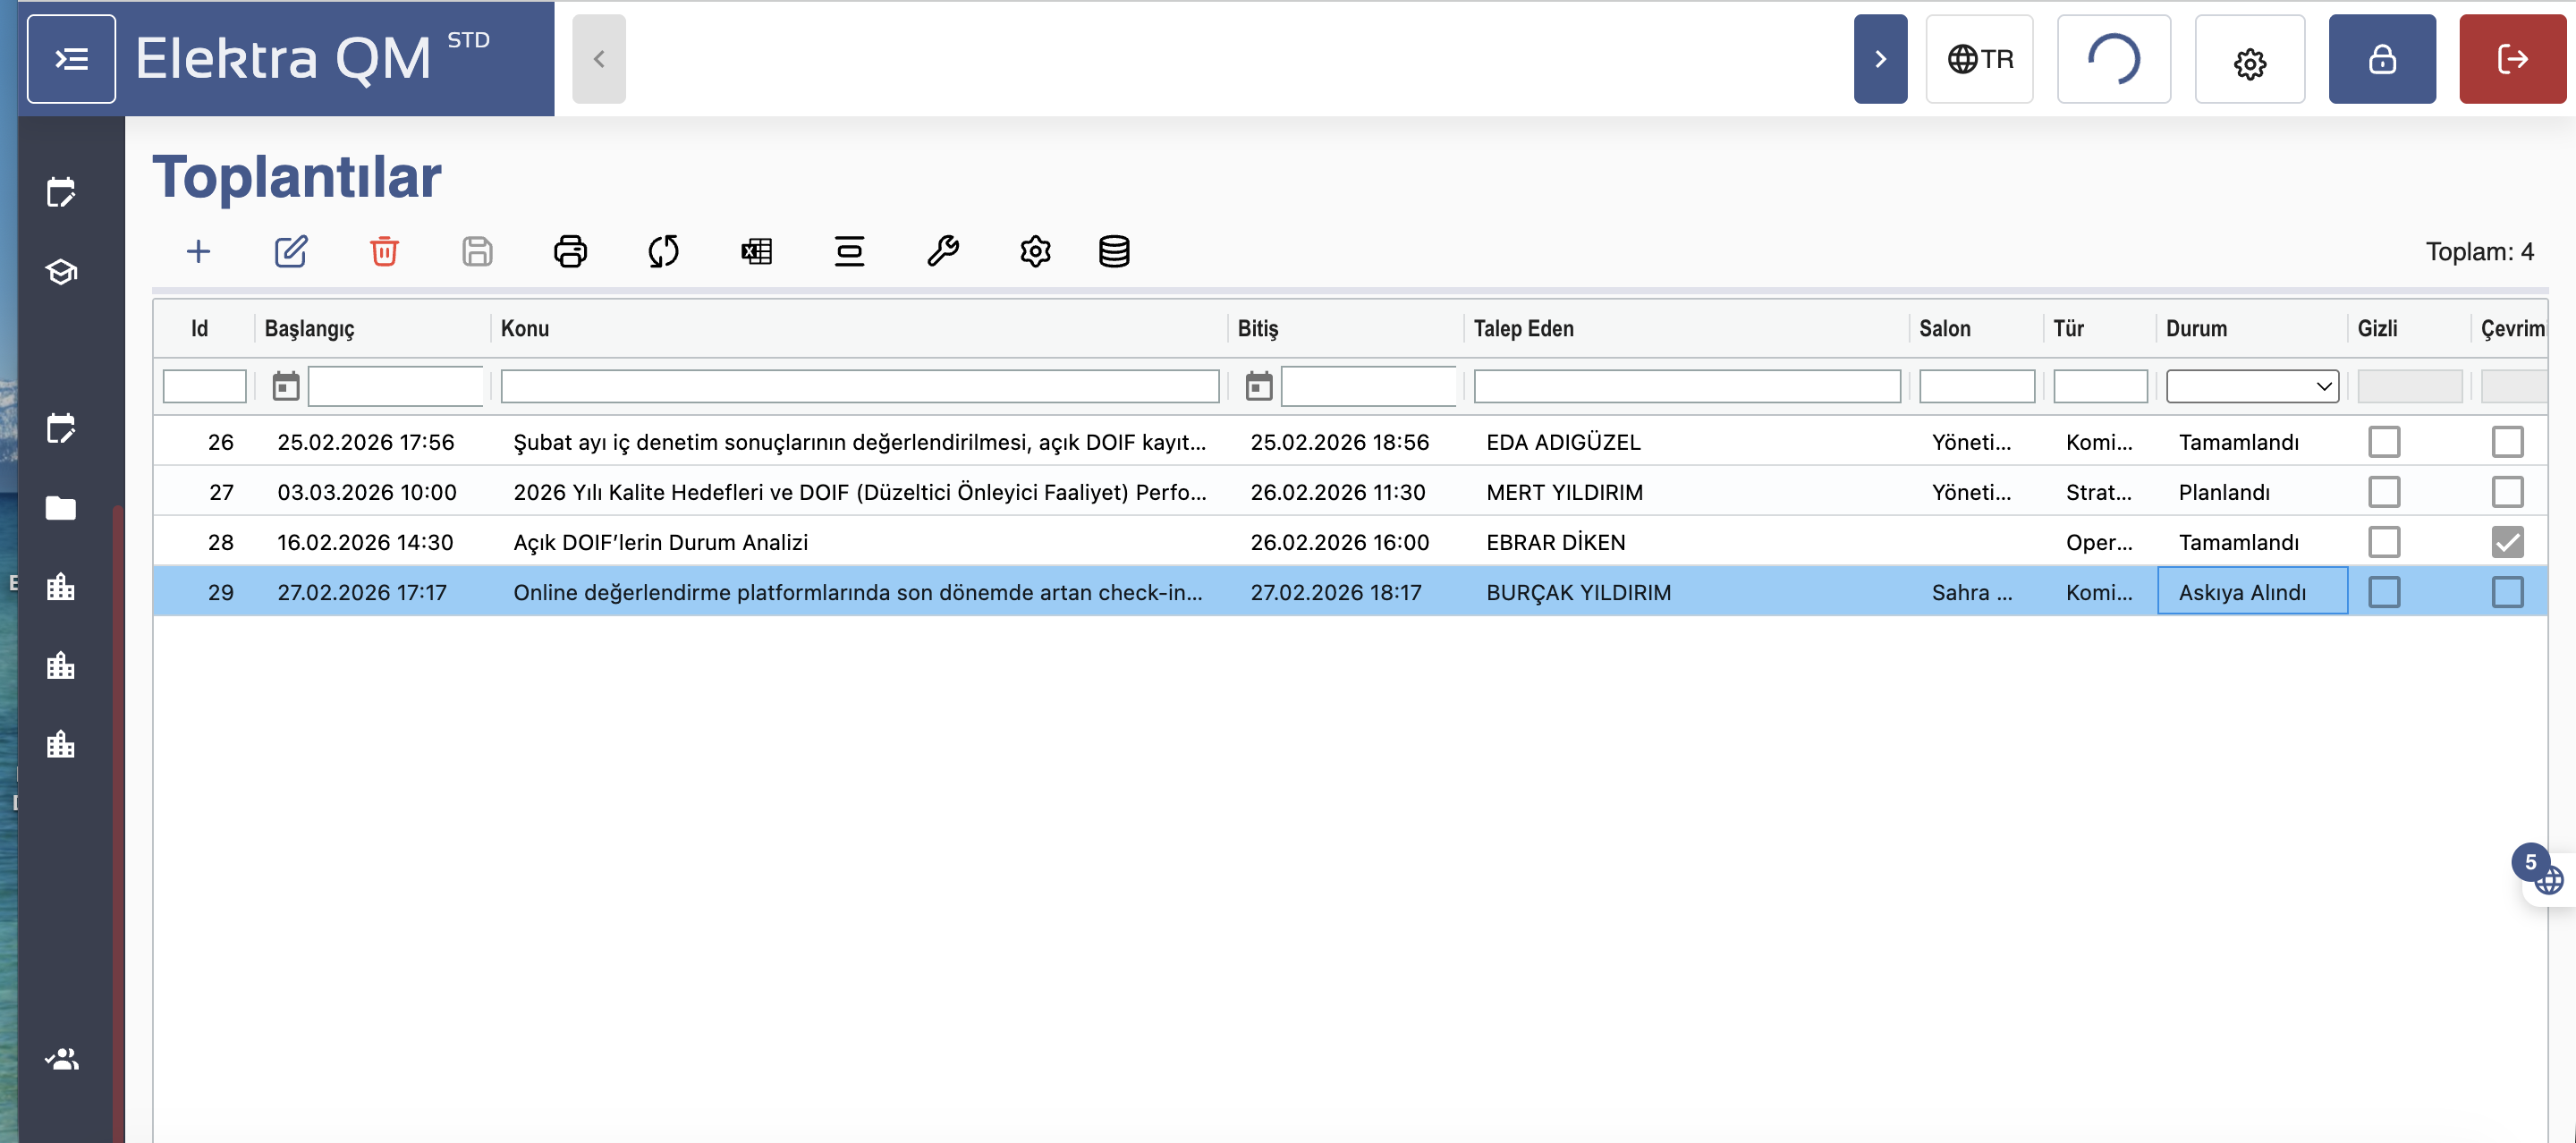Open Başlangıç date filter calendar
This screenshot has height=1143, width=2576.
coord(286,386)
